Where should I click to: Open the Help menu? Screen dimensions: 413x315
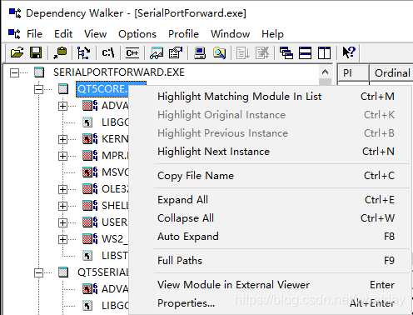[x=272, y=34]
